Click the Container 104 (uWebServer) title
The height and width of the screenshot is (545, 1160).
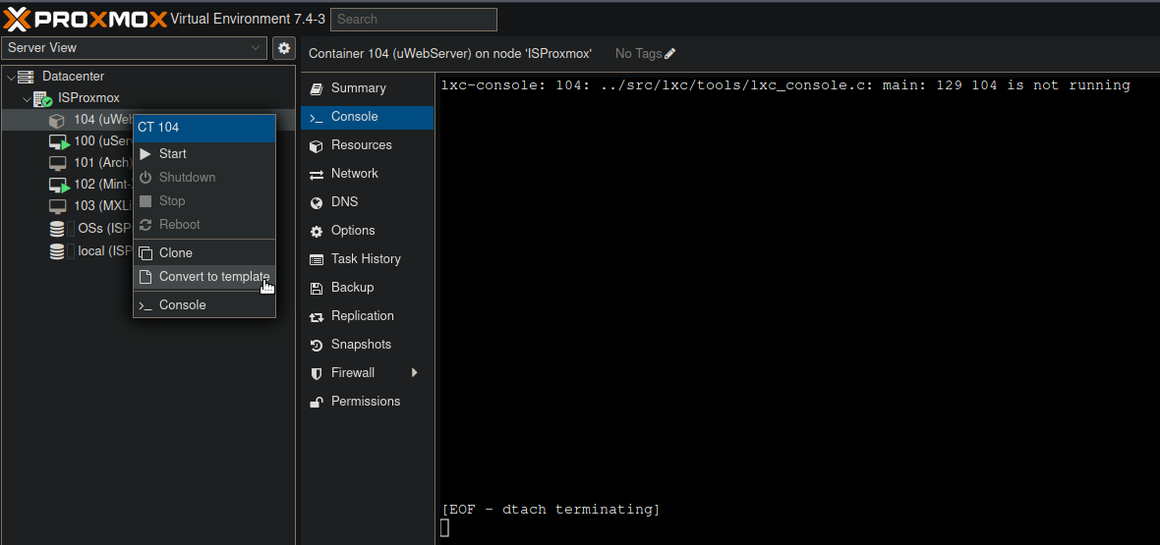tap(450, 54)
